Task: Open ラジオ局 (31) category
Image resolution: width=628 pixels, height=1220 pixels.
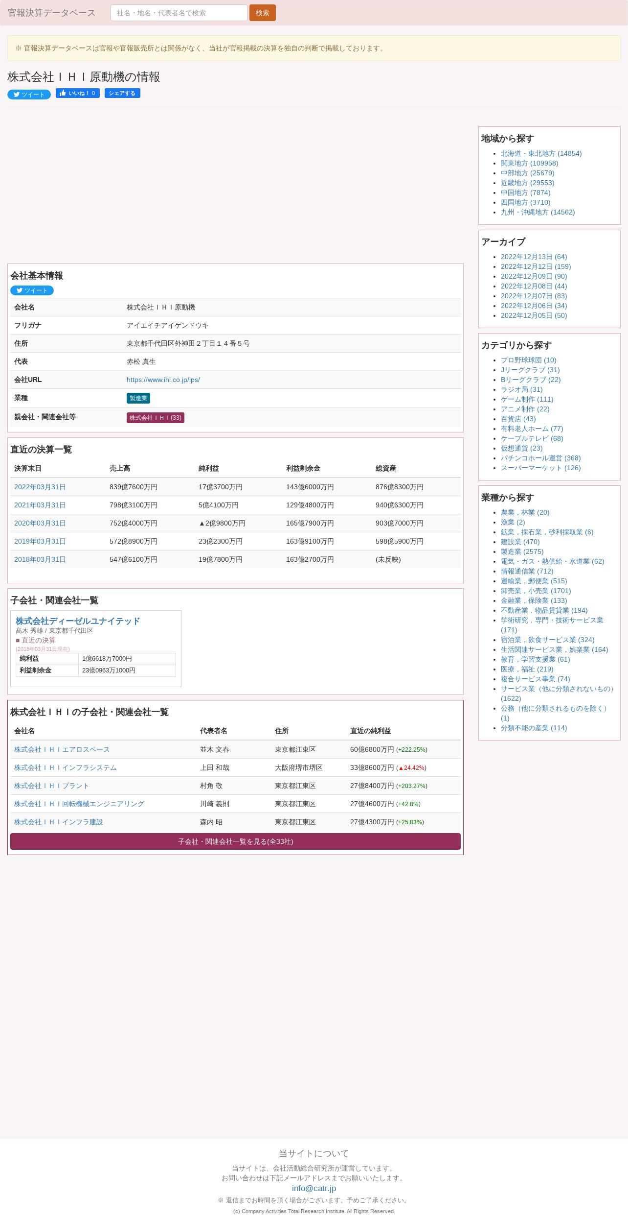Action: coord(521,389)
